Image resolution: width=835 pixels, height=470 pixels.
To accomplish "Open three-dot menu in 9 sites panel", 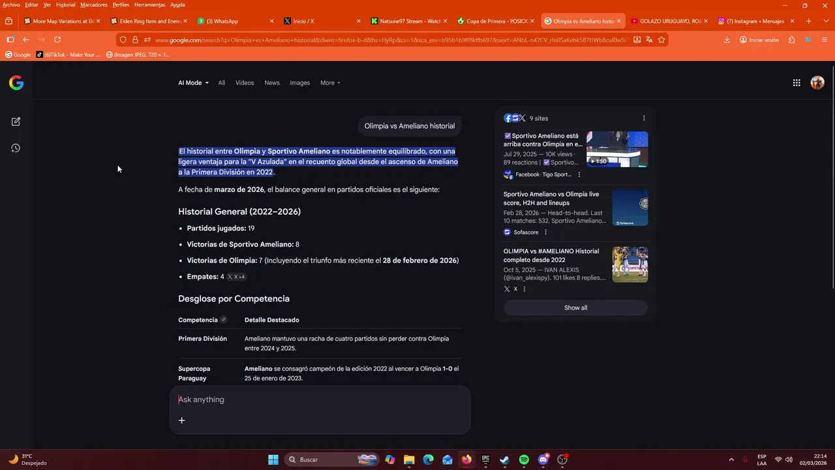I will click(x=644, y=118).
